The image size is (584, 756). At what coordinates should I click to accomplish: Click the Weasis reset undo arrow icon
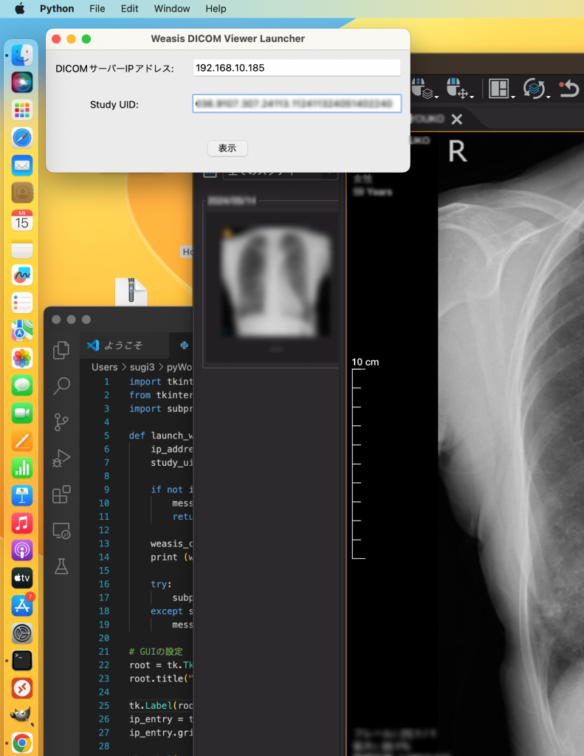point(569,89)
